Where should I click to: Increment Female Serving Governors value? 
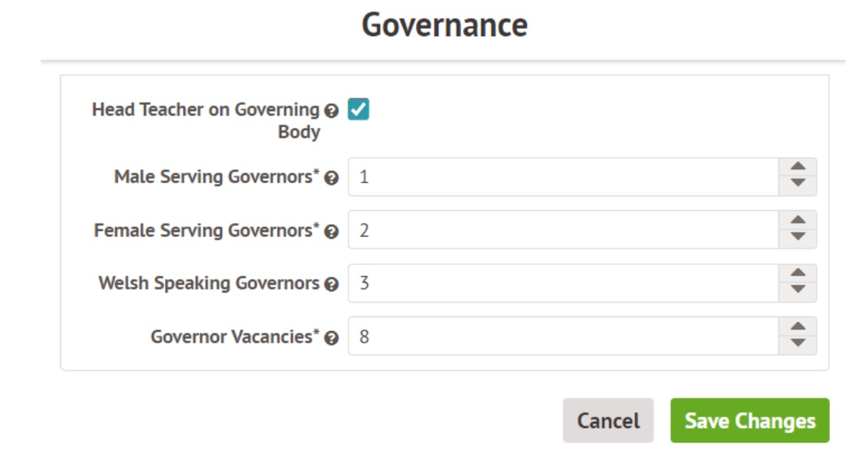click(x=798, y=221)
